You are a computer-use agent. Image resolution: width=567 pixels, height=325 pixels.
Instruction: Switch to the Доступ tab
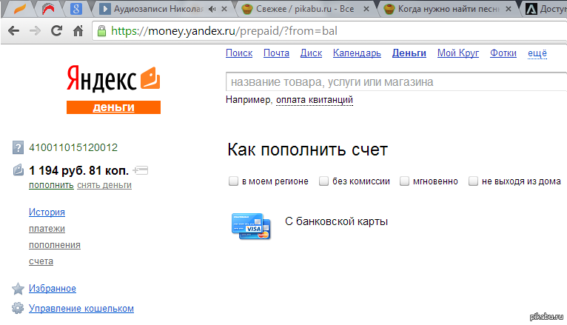546,9
